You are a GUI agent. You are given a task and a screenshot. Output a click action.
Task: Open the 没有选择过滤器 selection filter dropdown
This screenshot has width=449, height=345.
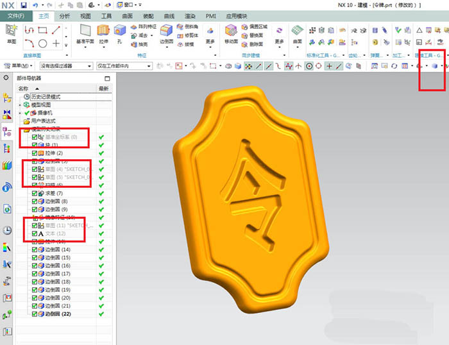click(x=66, y=66)
